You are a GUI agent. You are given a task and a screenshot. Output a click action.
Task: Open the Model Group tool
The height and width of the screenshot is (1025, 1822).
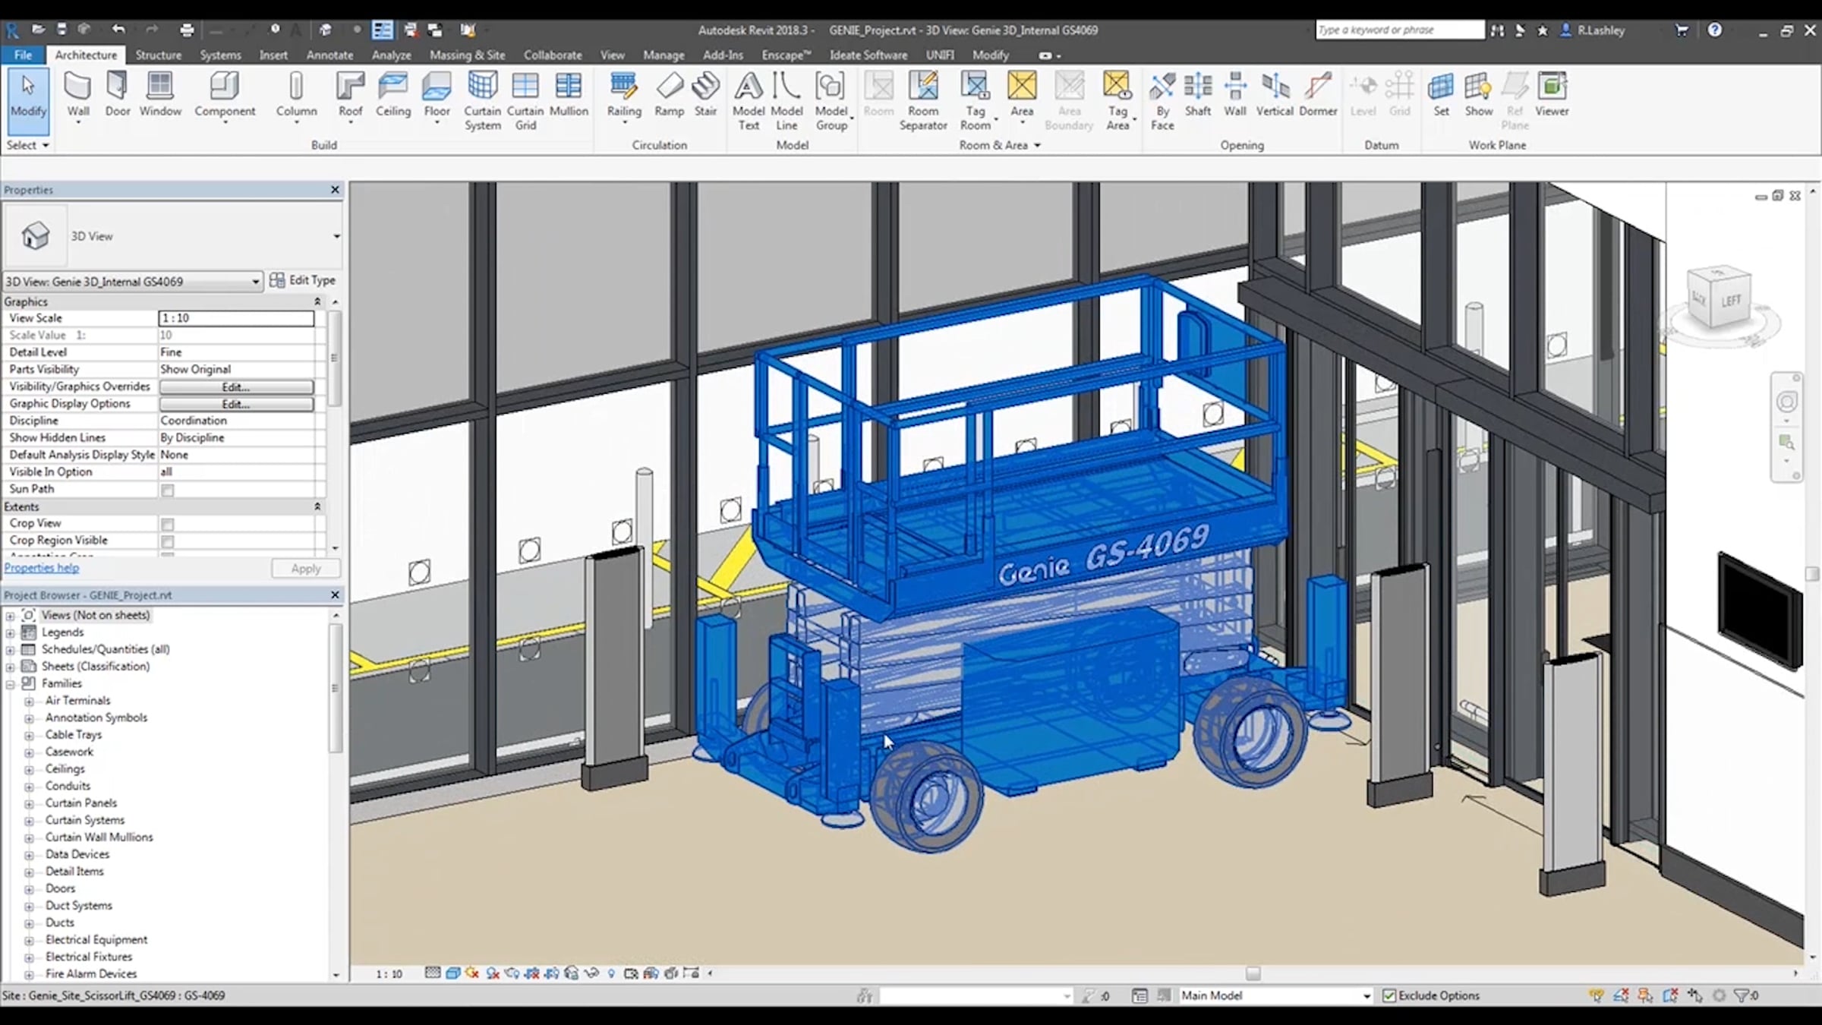831,102
